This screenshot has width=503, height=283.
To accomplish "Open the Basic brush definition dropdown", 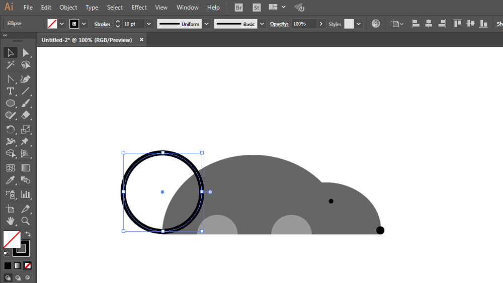I will click(262, 24).
